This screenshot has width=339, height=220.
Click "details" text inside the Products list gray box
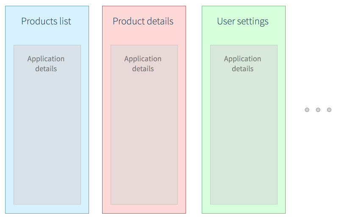46,69
